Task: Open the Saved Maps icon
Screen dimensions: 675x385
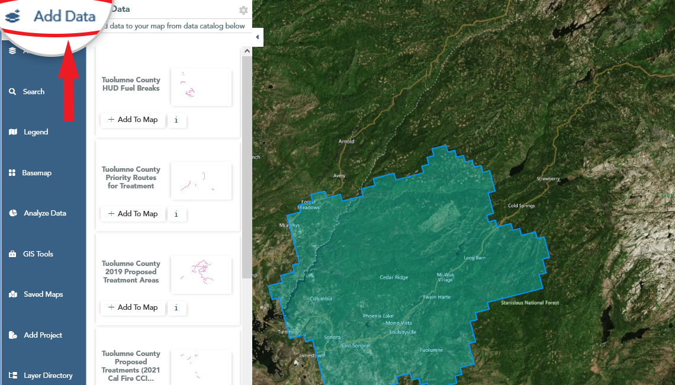Action: pos(13,294)
